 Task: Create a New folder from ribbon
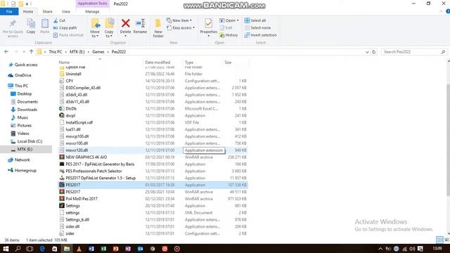coord(158,28)
